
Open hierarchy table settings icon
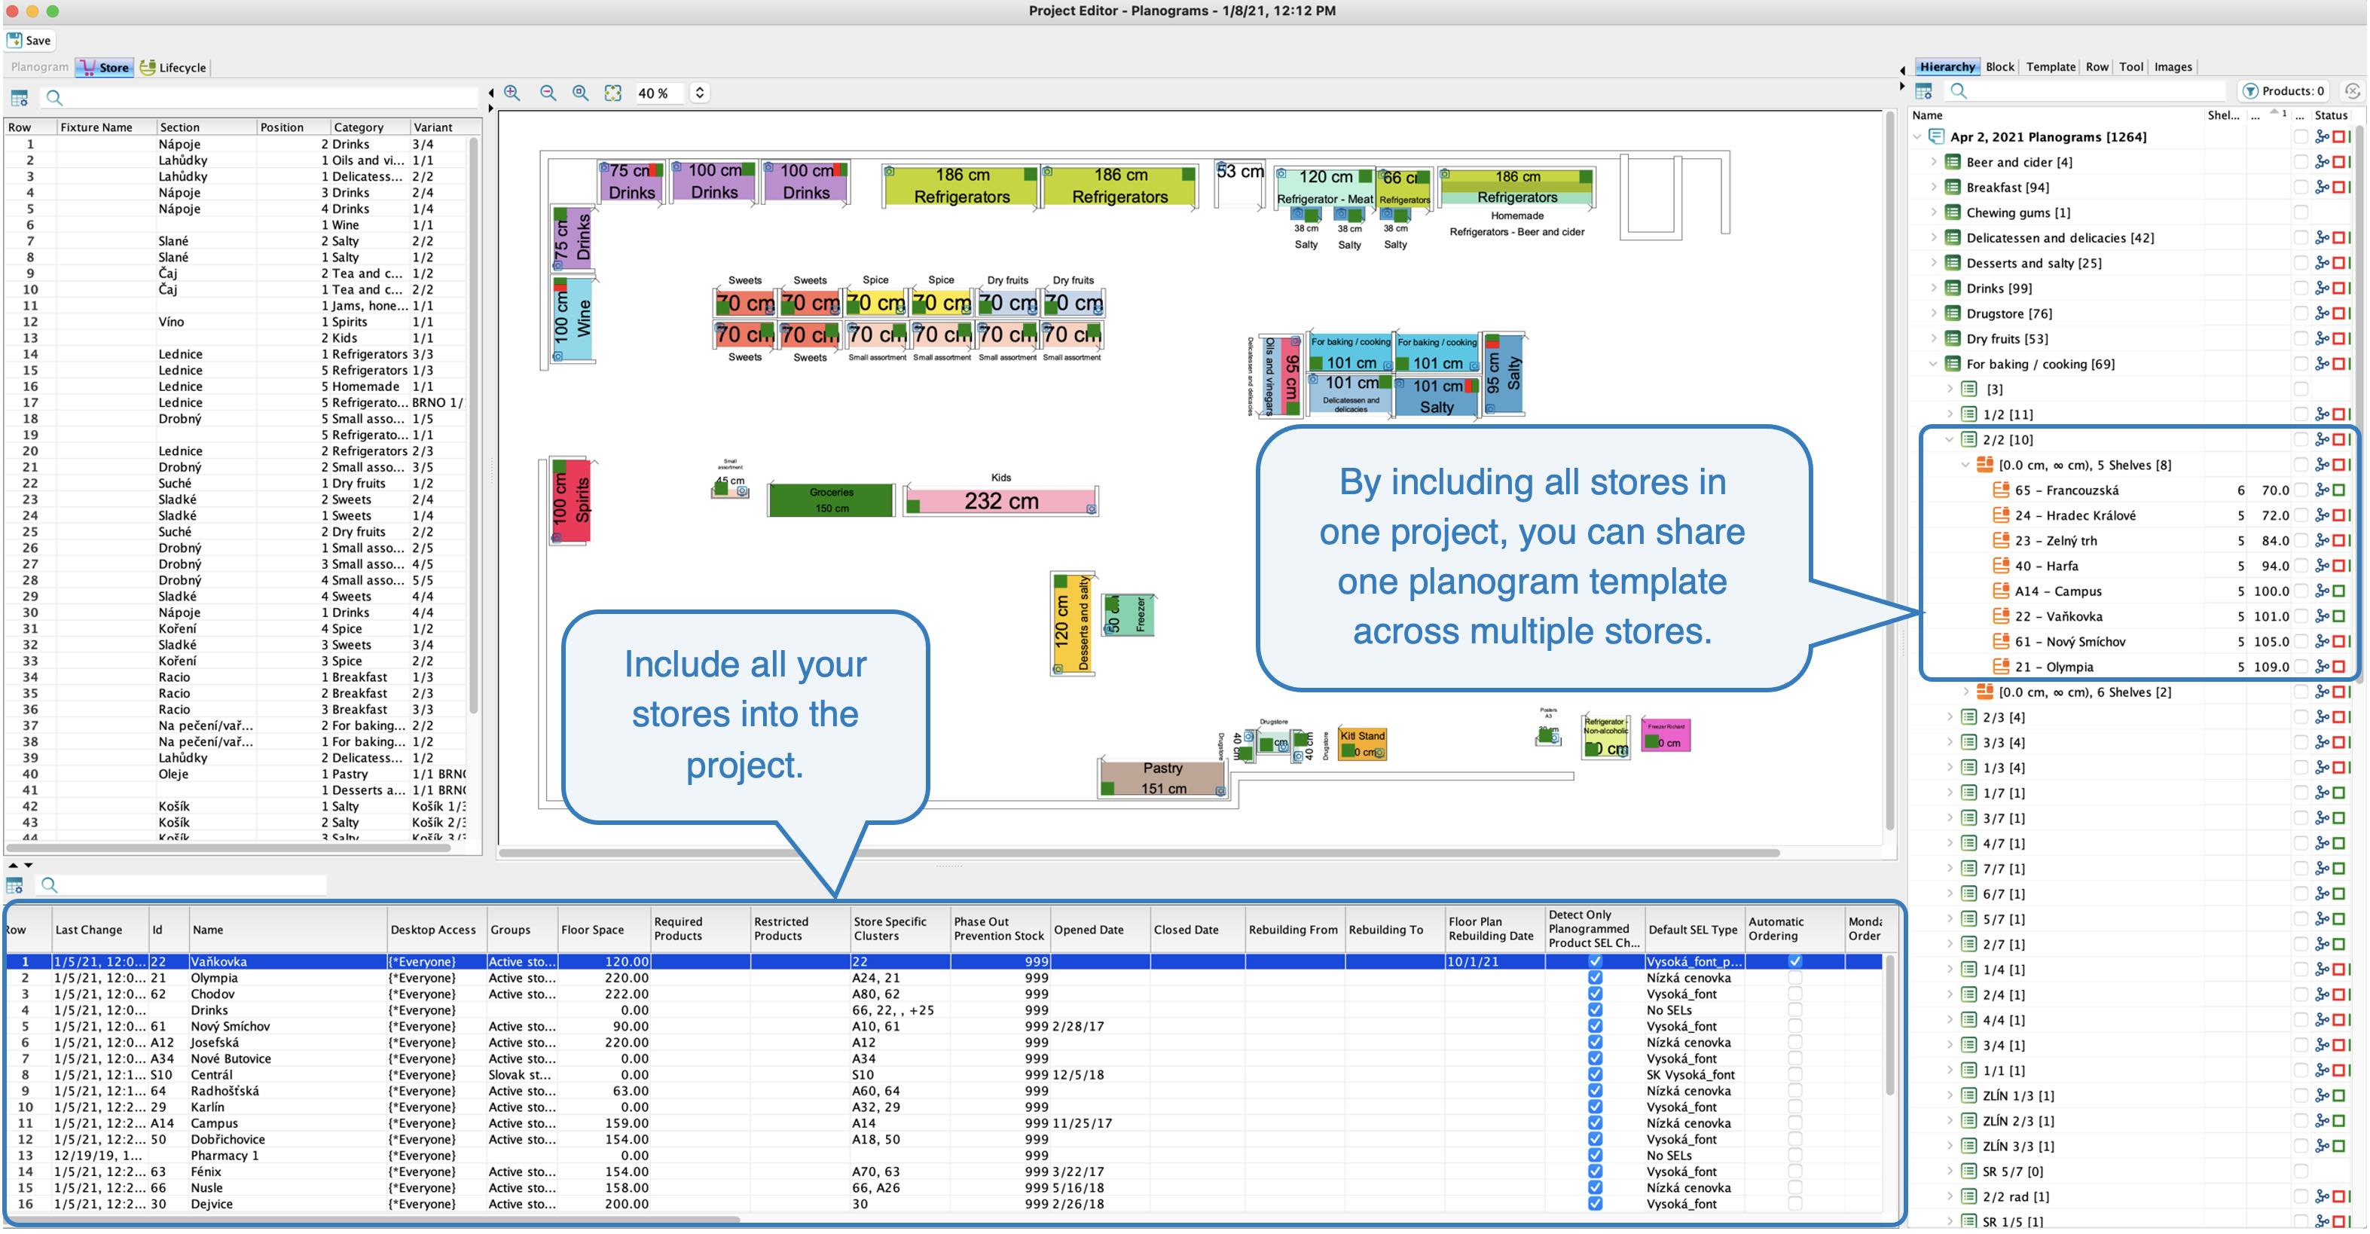[1923, 91]
